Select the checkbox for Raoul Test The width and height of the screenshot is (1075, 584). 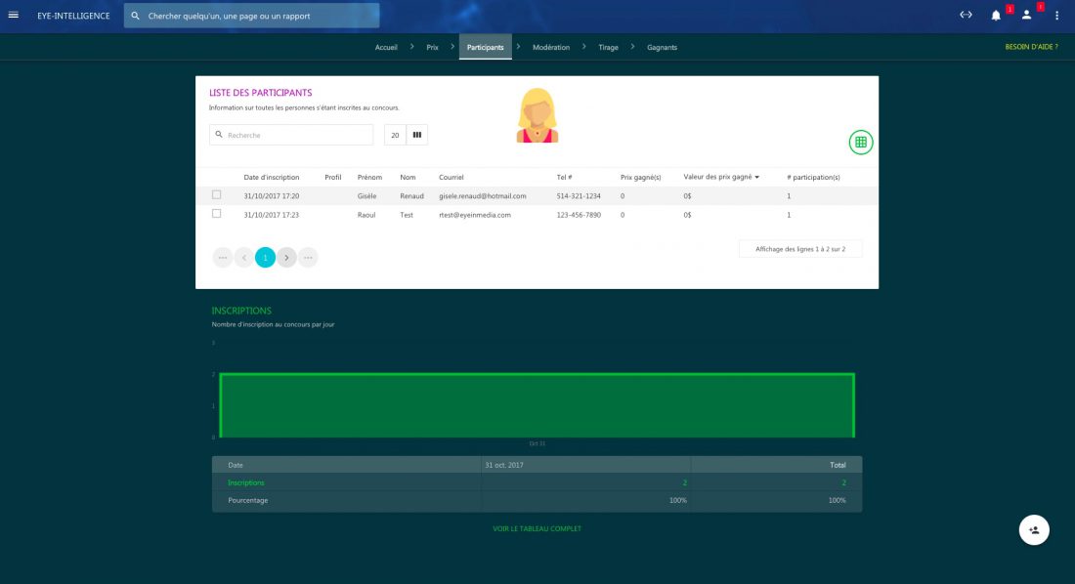coord(217,214)
